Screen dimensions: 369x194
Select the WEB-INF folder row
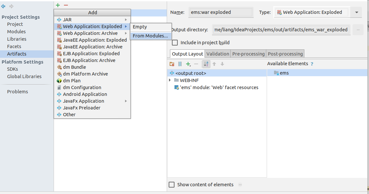(217, 80)
